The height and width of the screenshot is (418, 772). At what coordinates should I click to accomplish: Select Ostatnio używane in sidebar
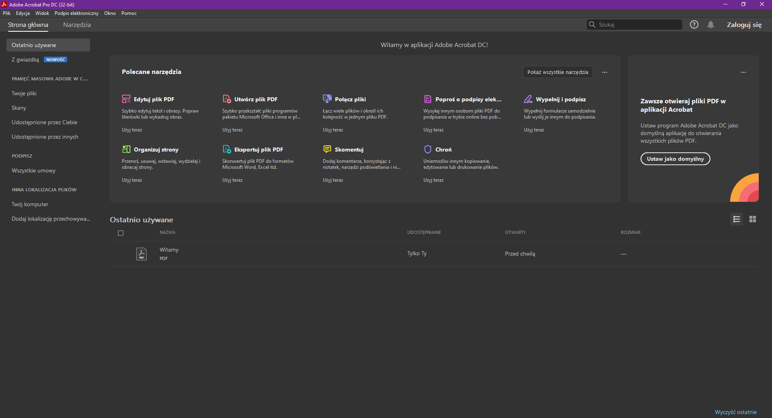coord(48,45)
